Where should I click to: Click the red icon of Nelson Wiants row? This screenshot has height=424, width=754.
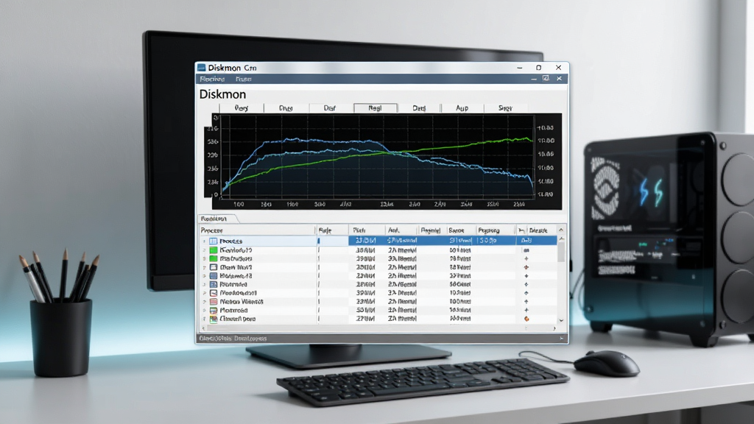coord(214,302)
